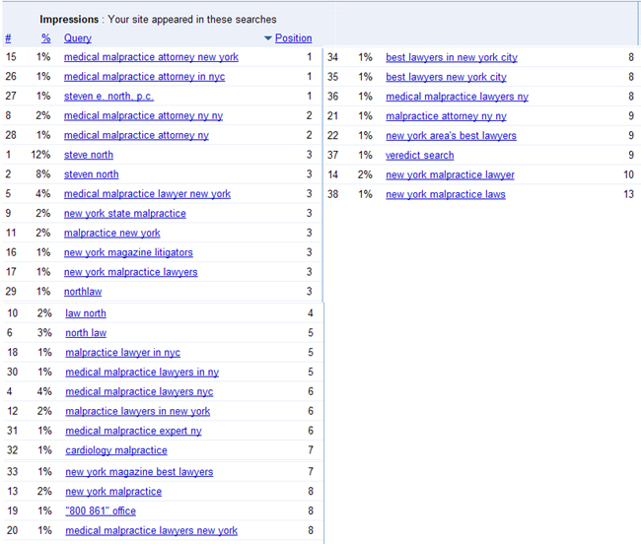Screen dimensions: 641x544
Task: Sort by the # column header
Action: point(8,38)
